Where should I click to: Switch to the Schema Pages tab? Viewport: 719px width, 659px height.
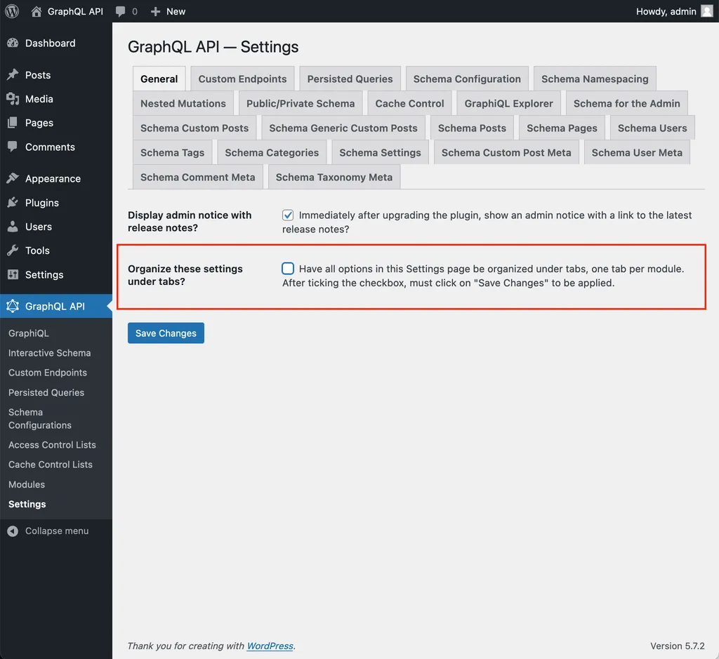pos(562,128)
